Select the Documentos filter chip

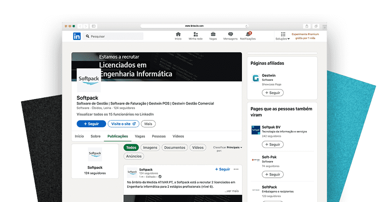(175, 147)
